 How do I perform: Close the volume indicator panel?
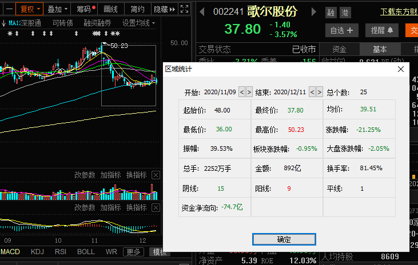pos(156,175)
